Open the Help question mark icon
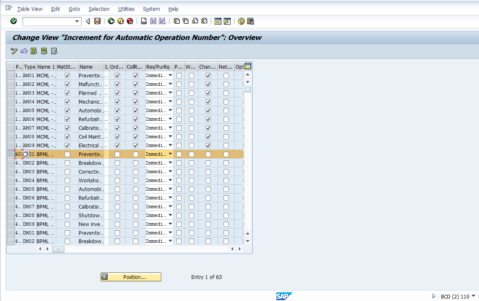This screenshot has height=301, width=479. (x=241, y=21)
